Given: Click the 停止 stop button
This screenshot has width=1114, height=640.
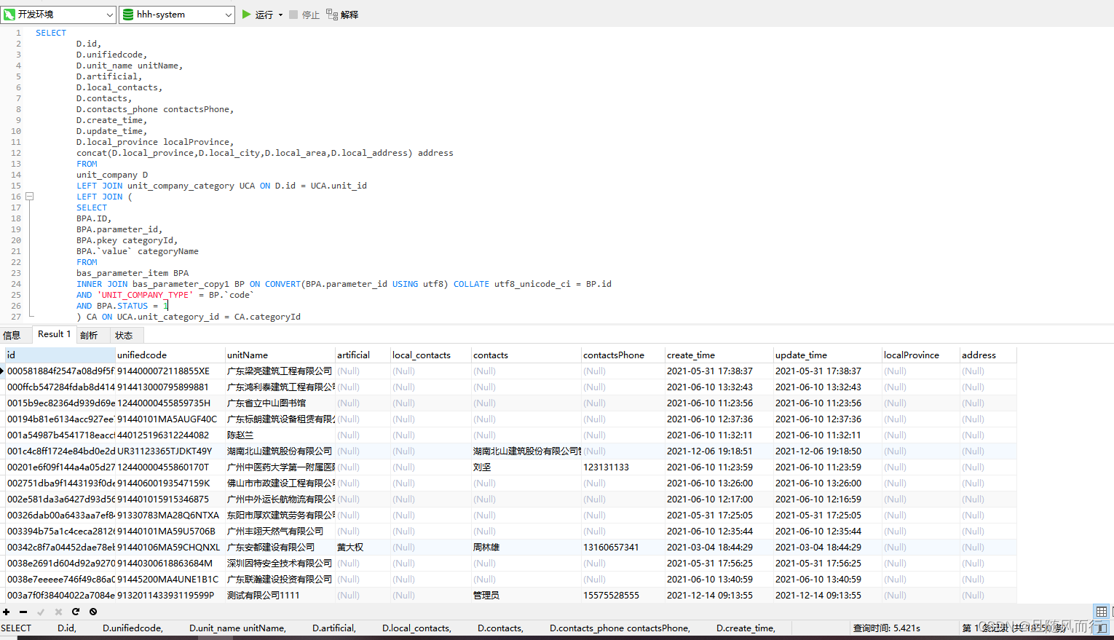Looking at the screenshot, I should pyautogui.click(x=304, y=15).
